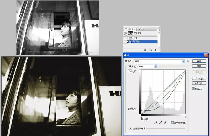The width and height of the screenshot is (210, 136).
Task: Minimize the History panel
Action: (x=157, y=28)
